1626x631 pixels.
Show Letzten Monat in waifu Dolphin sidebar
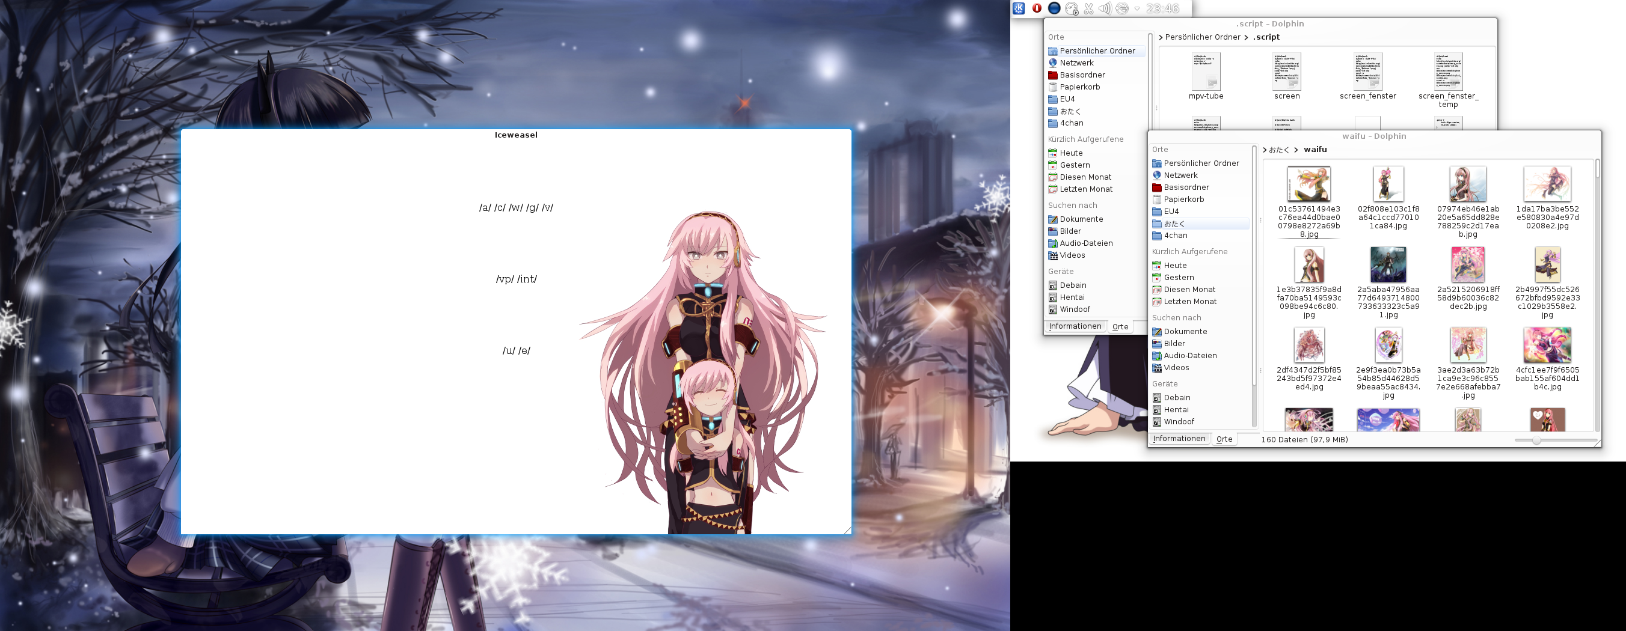point(1200,302)
